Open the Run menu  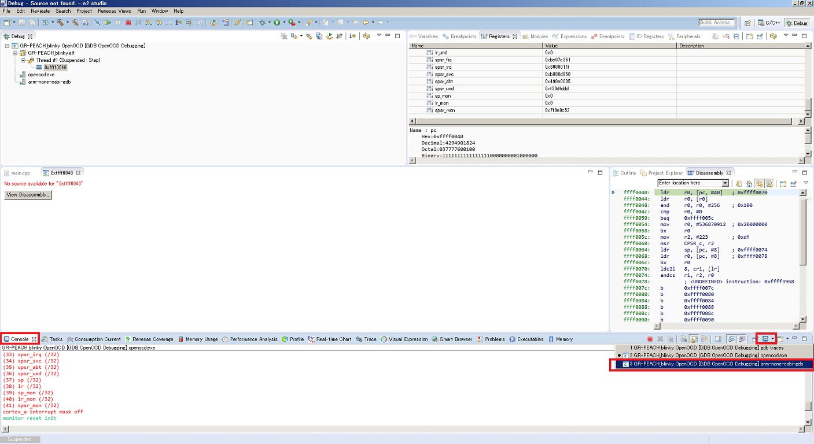point(142,11)
